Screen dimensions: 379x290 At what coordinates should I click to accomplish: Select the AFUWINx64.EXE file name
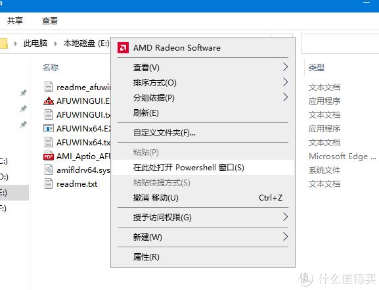pyautogui.click(x=83, y=128)
